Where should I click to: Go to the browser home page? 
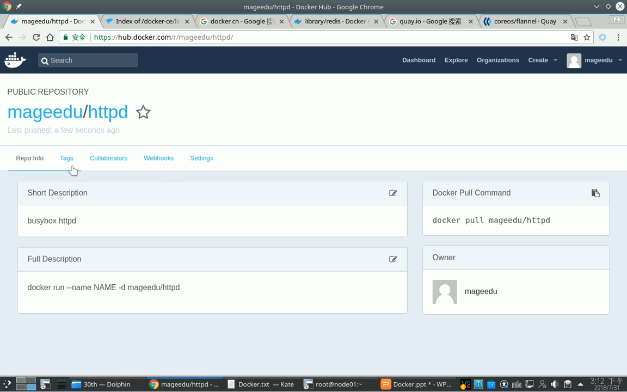click(50, 37)
